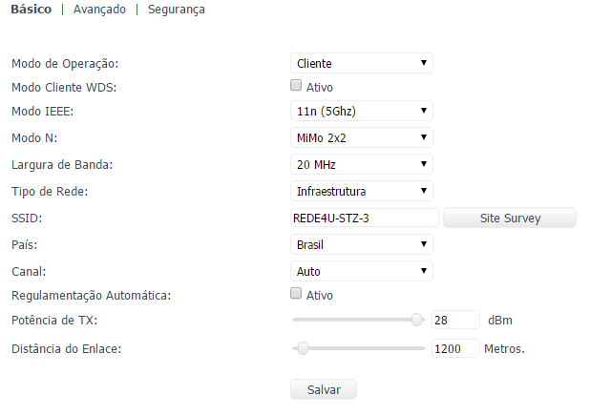Switch to the Segurança tab
This screenshot has height=416, width=611.
click(x=176, y=10)
